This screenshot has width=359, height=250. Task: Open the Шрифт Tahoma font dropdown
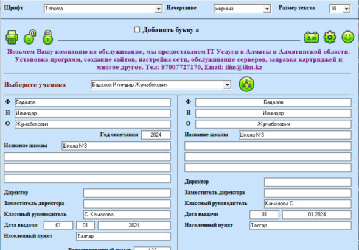(x=158, y=9)
